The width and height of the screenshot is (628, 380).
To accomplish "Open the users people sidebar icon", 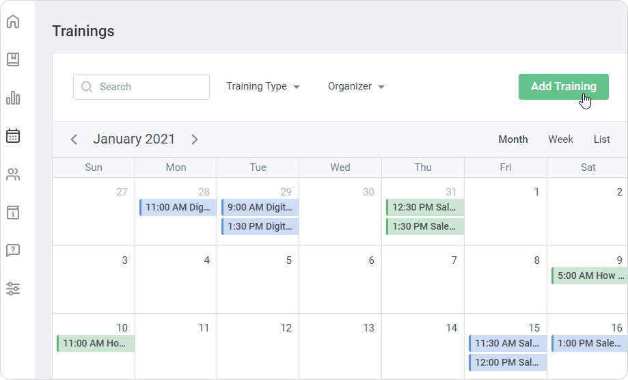I will pyautogui.click(x=13, y=174).
